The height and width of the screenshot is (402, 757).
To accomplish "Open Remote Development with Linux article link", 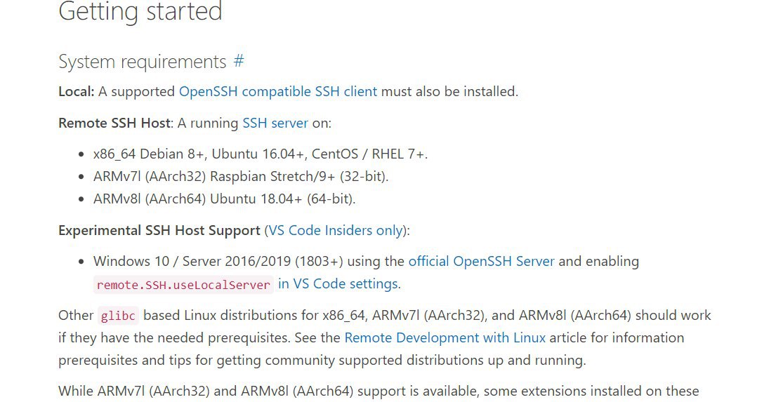I will point(445,337).
